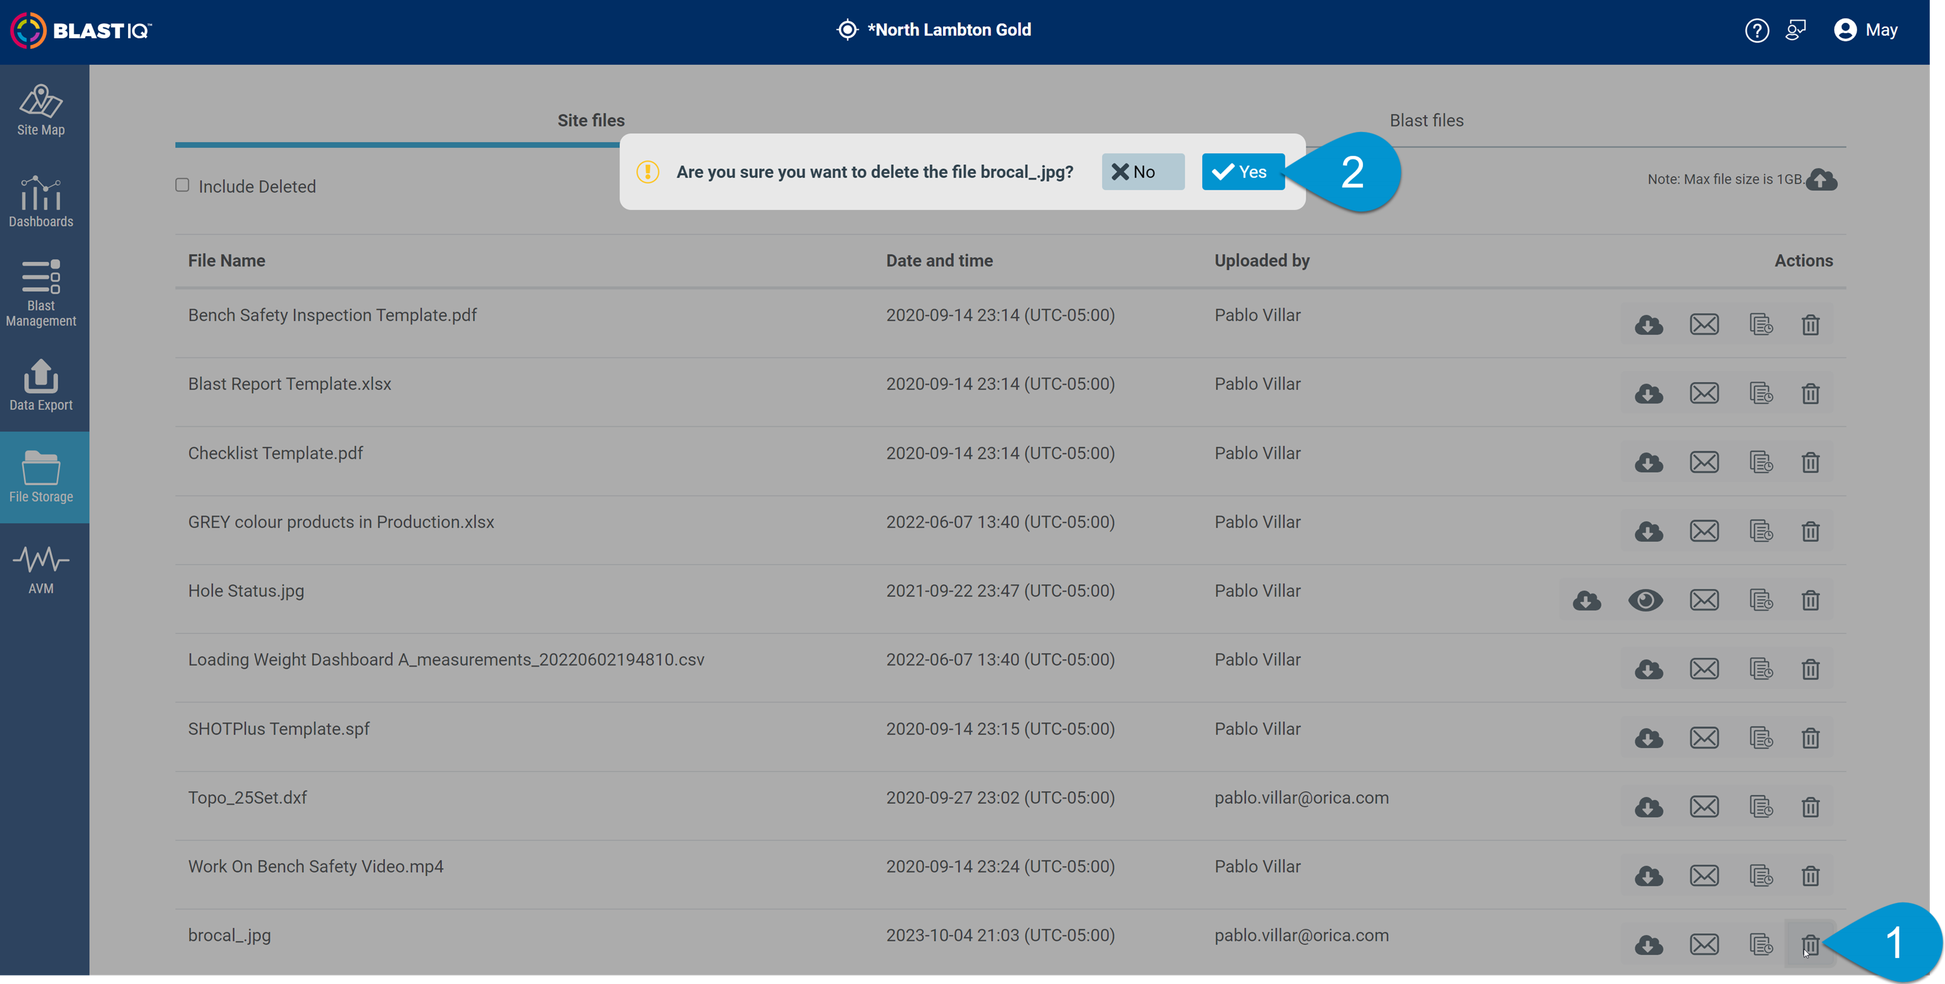Screen dimensions: 1945x984
Task: Delete Bench Safety Inspection Template.pdf
Action: coord(1810,325)
